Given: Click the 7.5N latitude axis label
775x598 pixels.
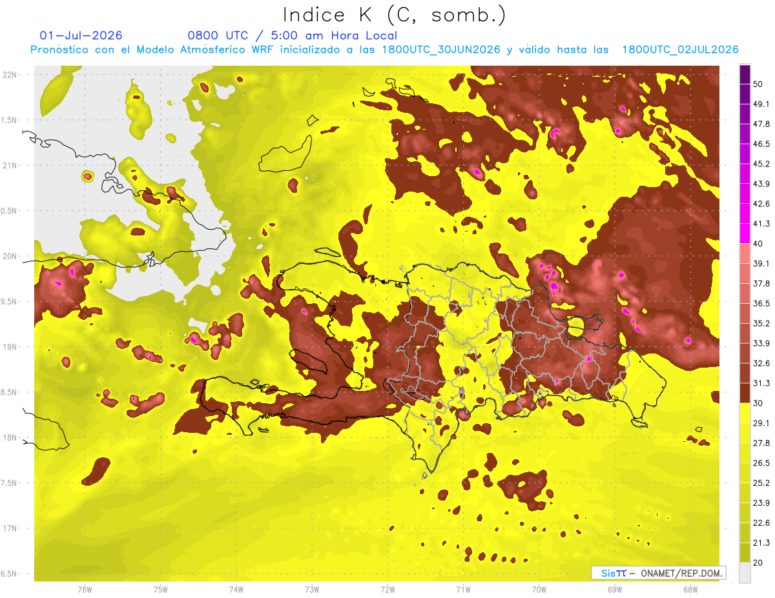Looking at the screenshot, I should (10, 483).
